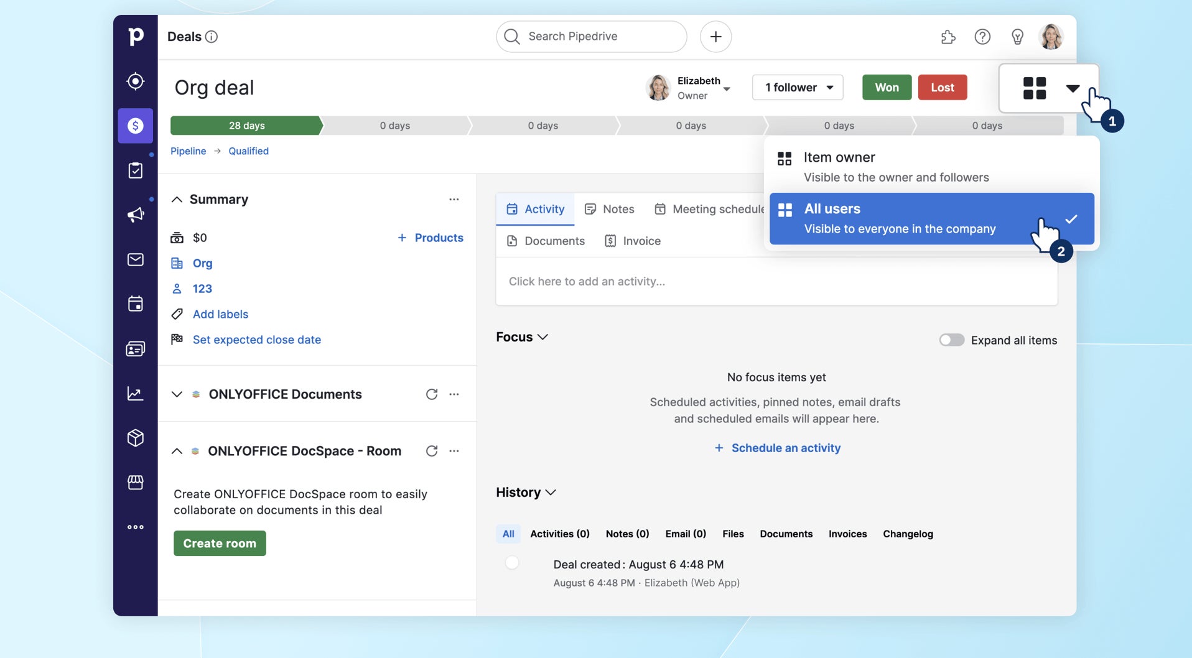Select Item owner visibility option

click(931, 167)
